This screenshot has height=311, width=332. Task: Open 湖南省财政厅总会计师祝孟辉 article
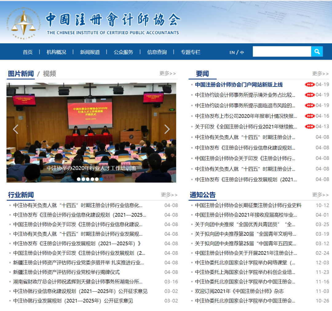78,281
